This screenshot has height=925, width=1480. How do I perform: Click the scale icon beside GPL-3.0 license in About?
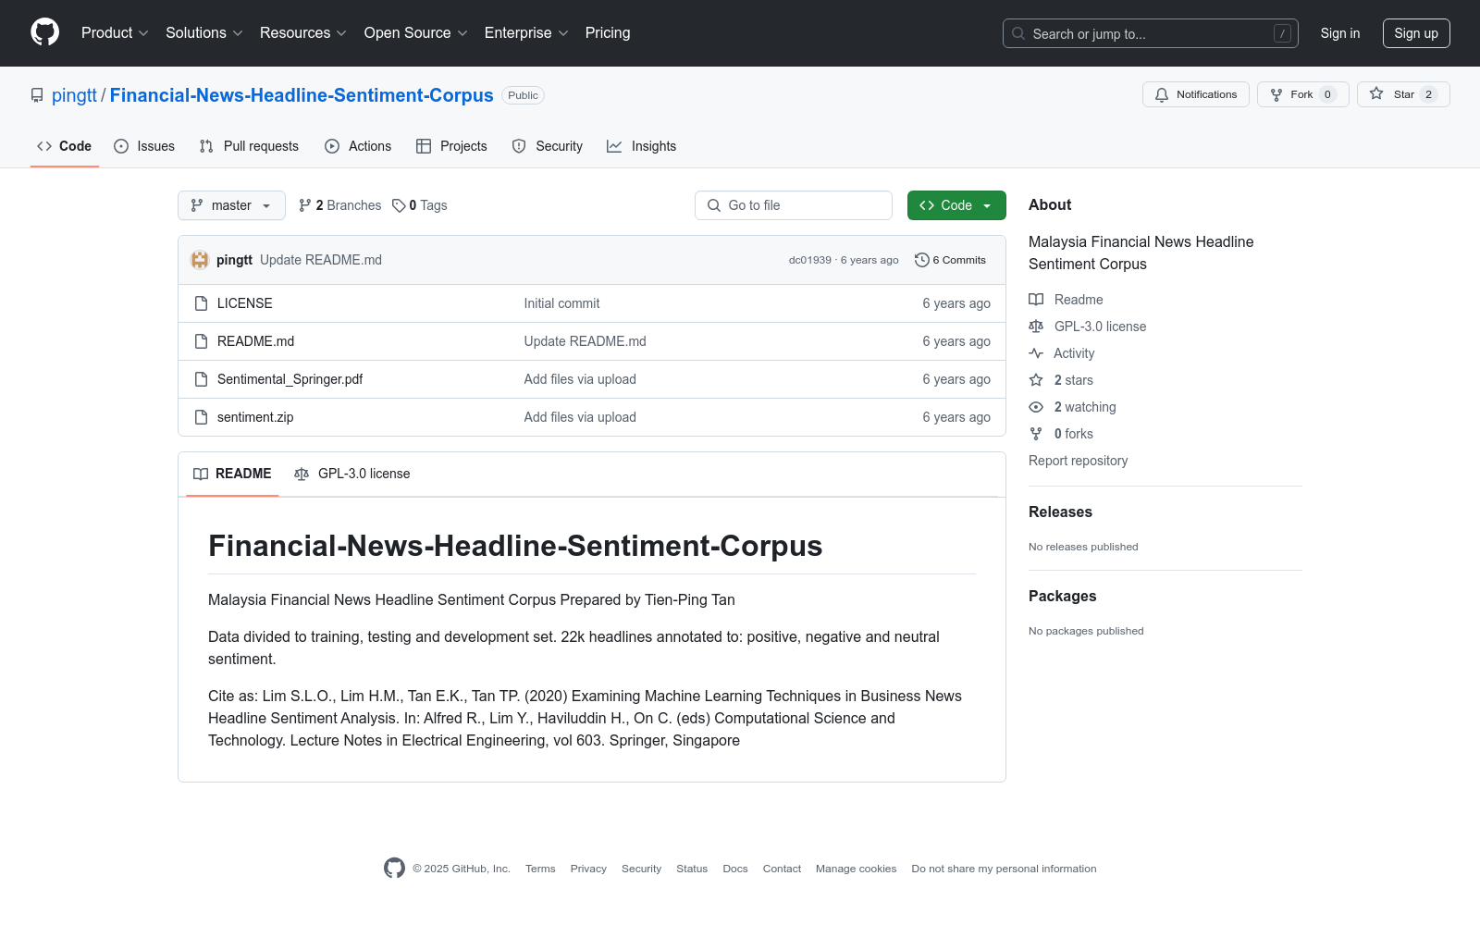click(x=1036, y=327)
